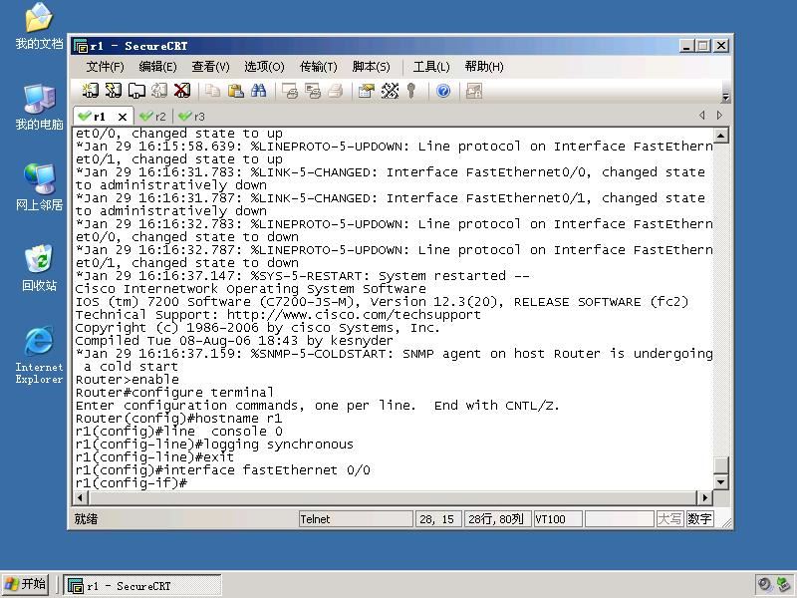Open the 编辑(E) menu
The width and height of the screenshot is (797, 598).
click(x=157, y=67)
